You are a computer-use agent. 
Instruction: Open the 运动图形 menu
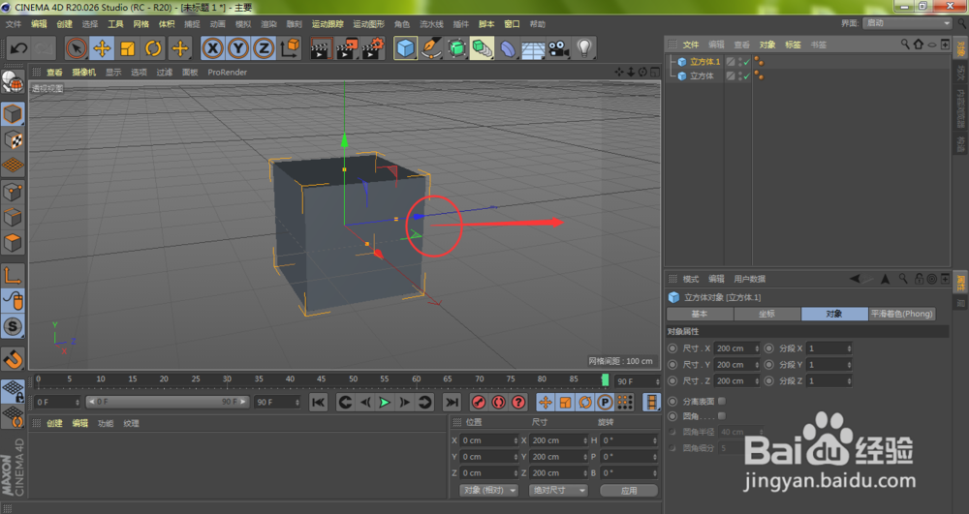point(369,24)
